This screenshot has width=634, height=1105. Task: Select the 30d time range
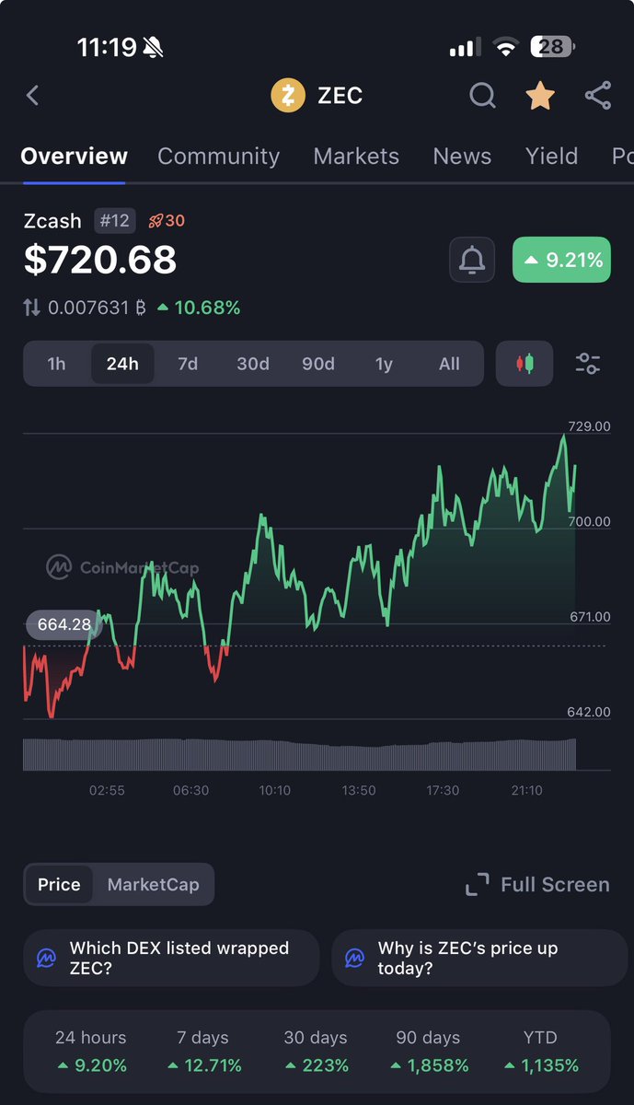point(253,364)
